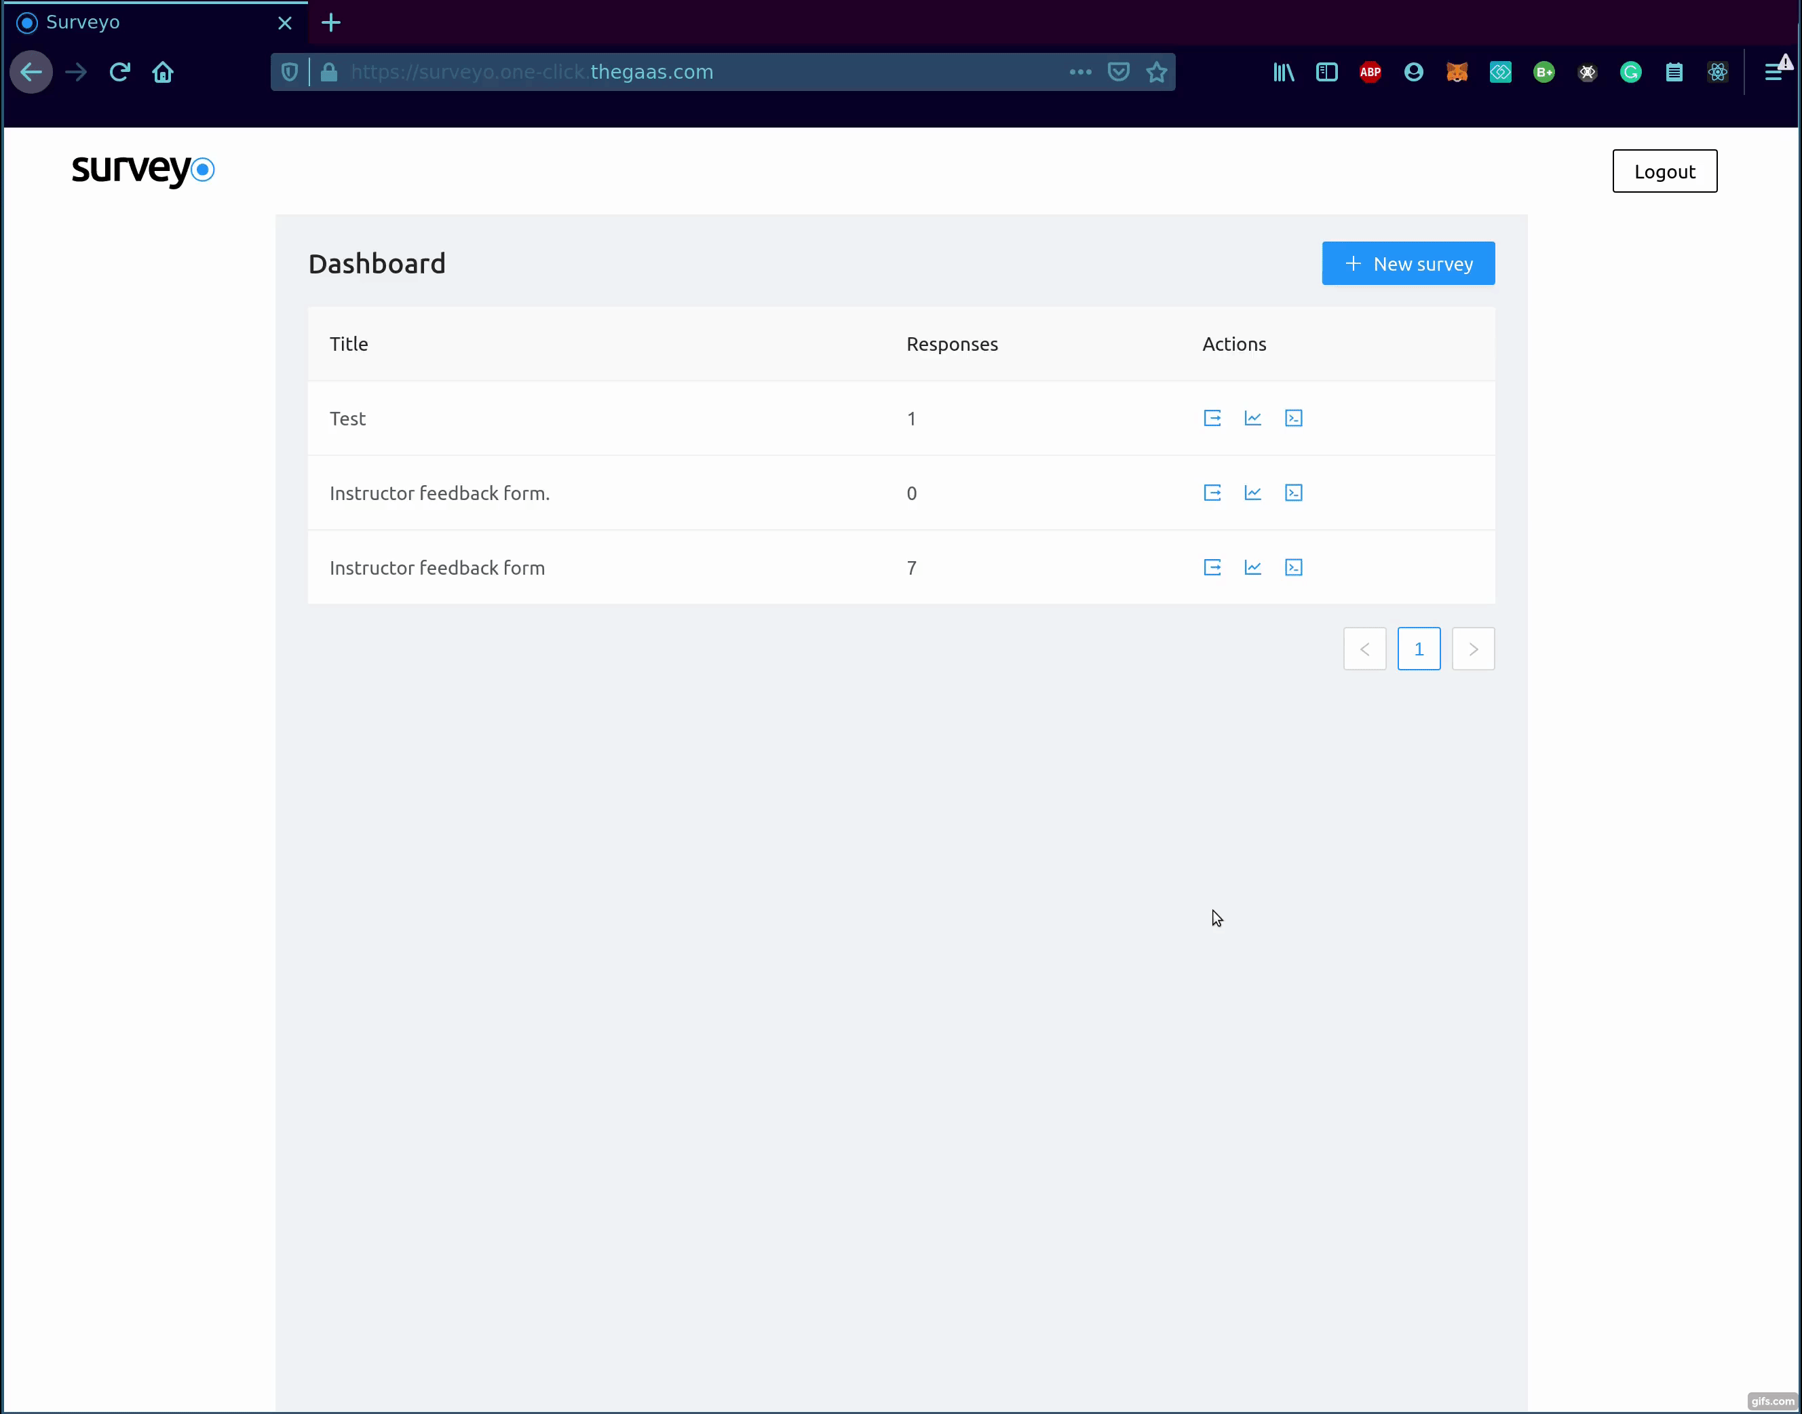Click the Title column header

coord(348,343)
